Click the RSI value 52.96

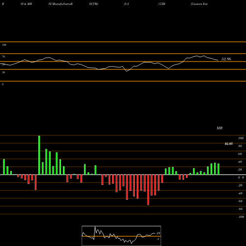[226, 59]
